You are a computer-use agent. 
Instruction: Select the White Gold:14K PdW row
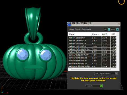click(x=92, y=66)
